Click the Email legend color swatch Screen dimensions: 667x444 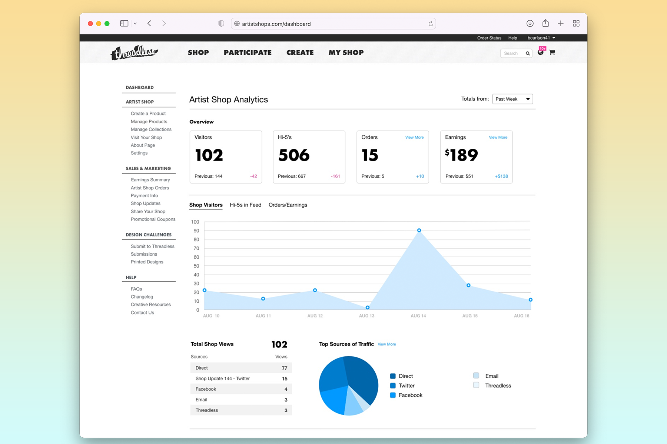pos(476,376)
